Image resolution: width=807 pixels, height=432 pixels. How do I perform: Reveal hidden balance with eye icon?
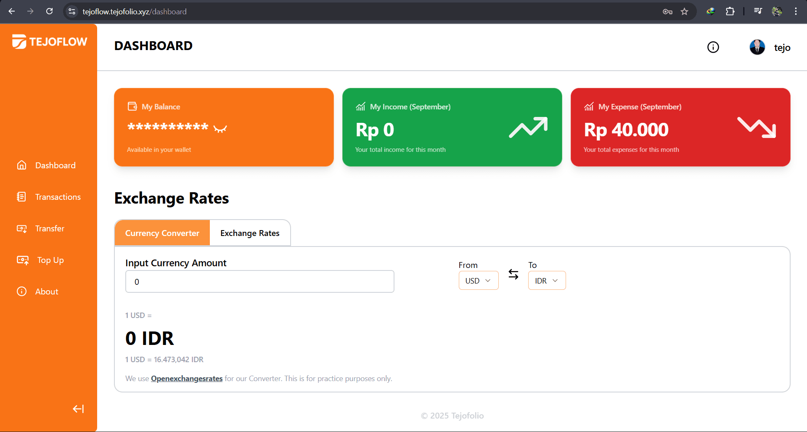click(x=220, y=129)
